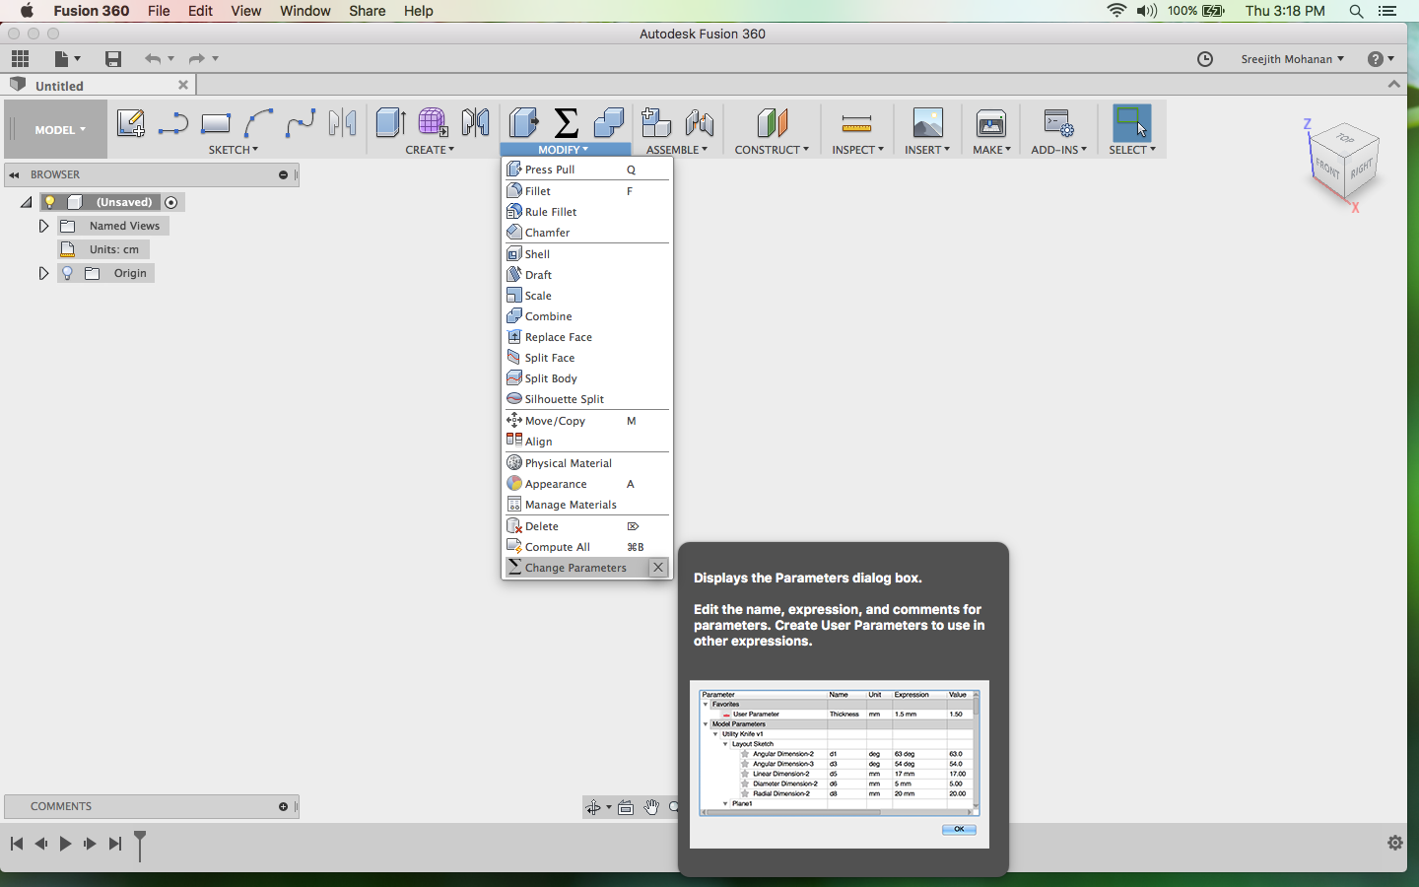The height and width of the screenshot is (887, 1419).
Task: Select the Create Sketch tool icon
Action: click(x=131, y=123)
